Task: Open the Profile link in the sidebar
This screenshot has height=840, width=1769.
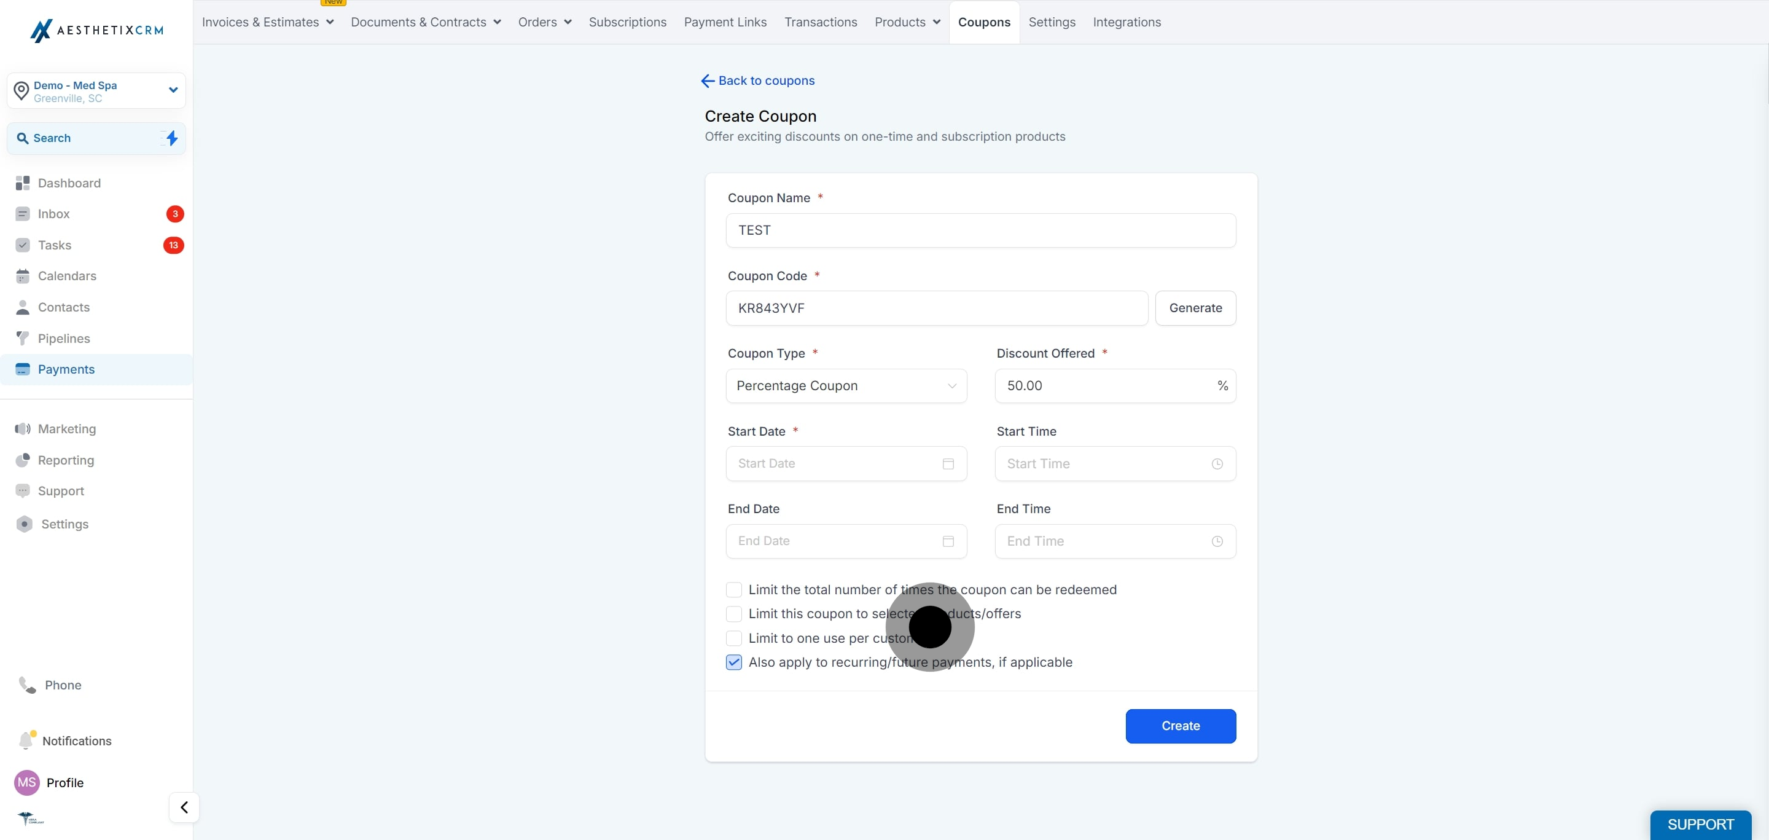Action: click(x=65, y=783)
